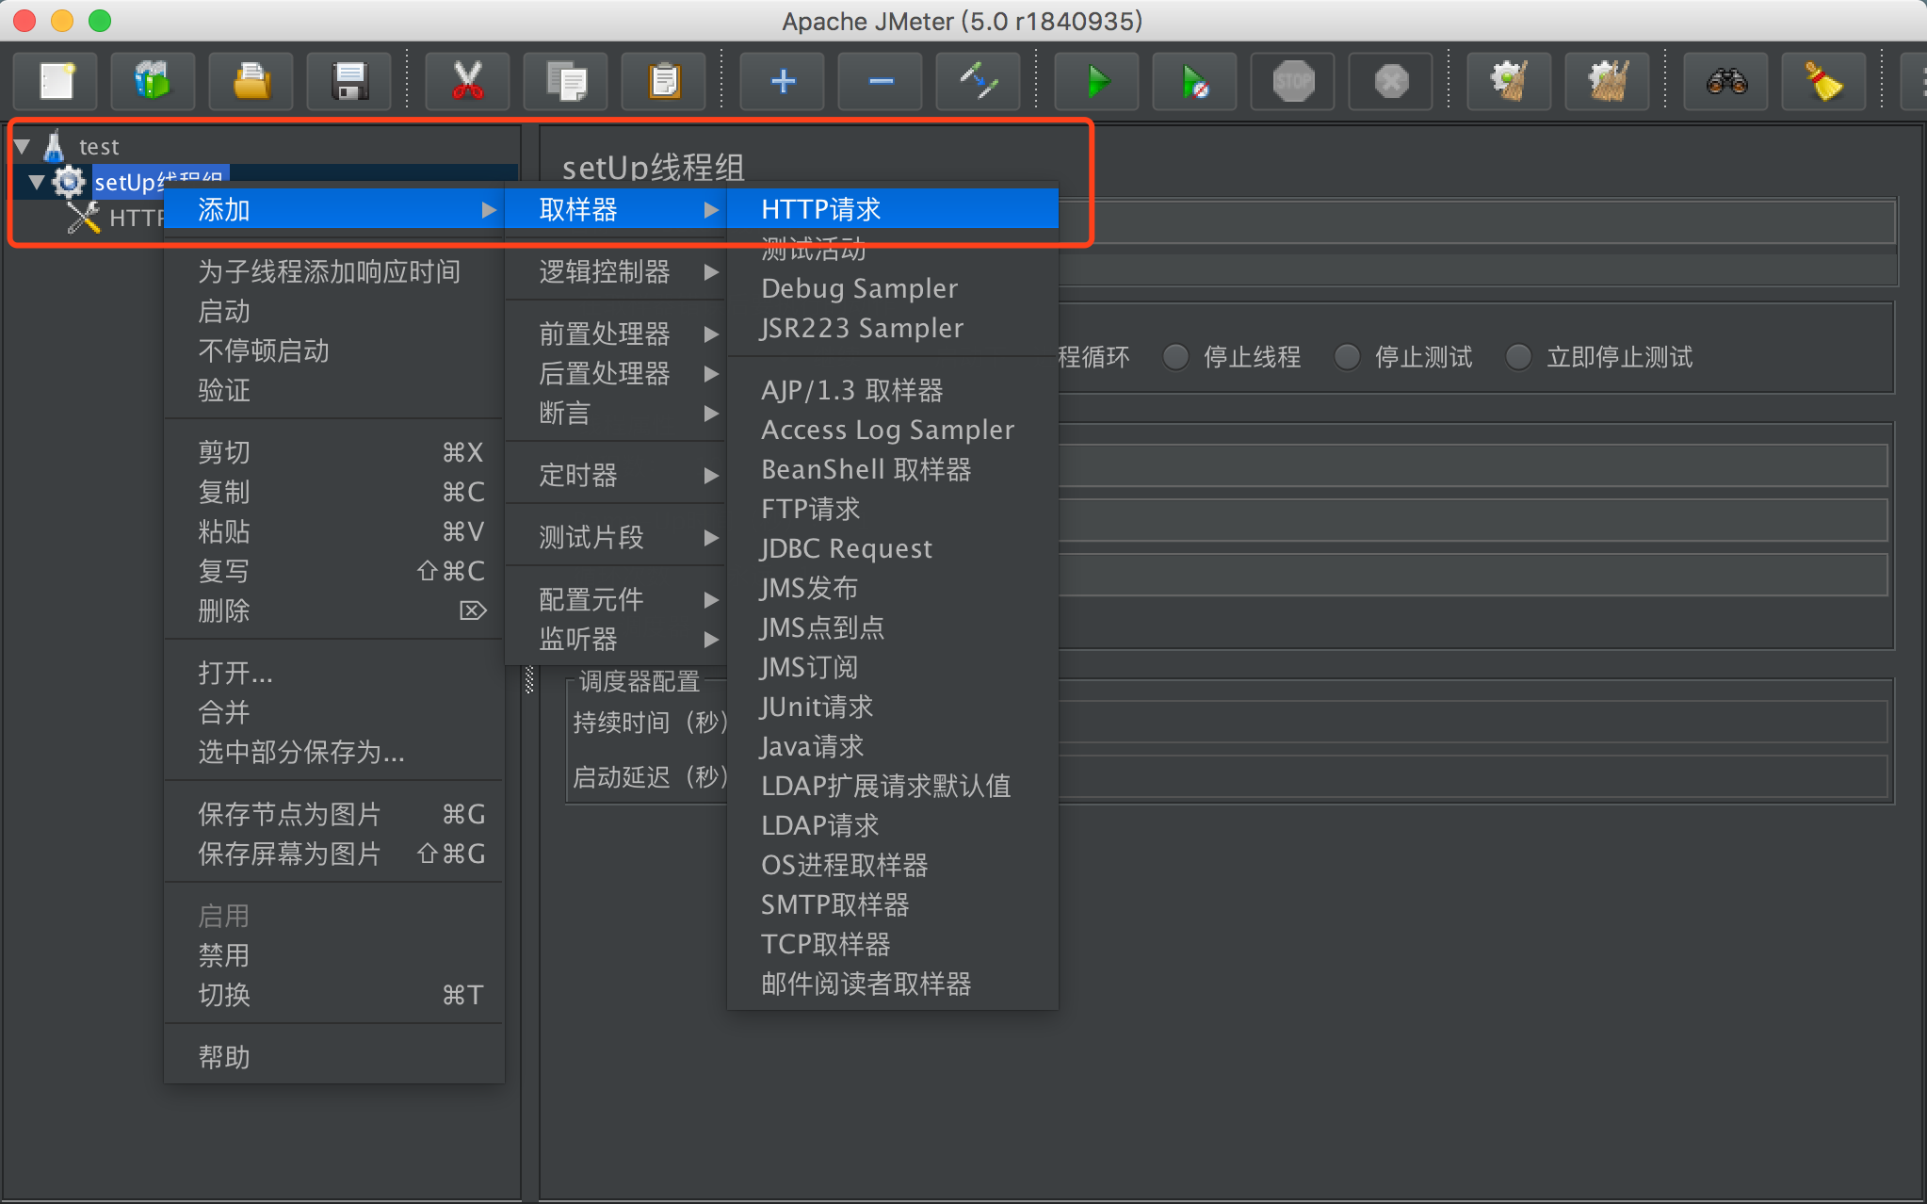Click 取样器 submenu entry
Image resolution: width=1927 pixels, height=1204 pixels.
[616, 209]
